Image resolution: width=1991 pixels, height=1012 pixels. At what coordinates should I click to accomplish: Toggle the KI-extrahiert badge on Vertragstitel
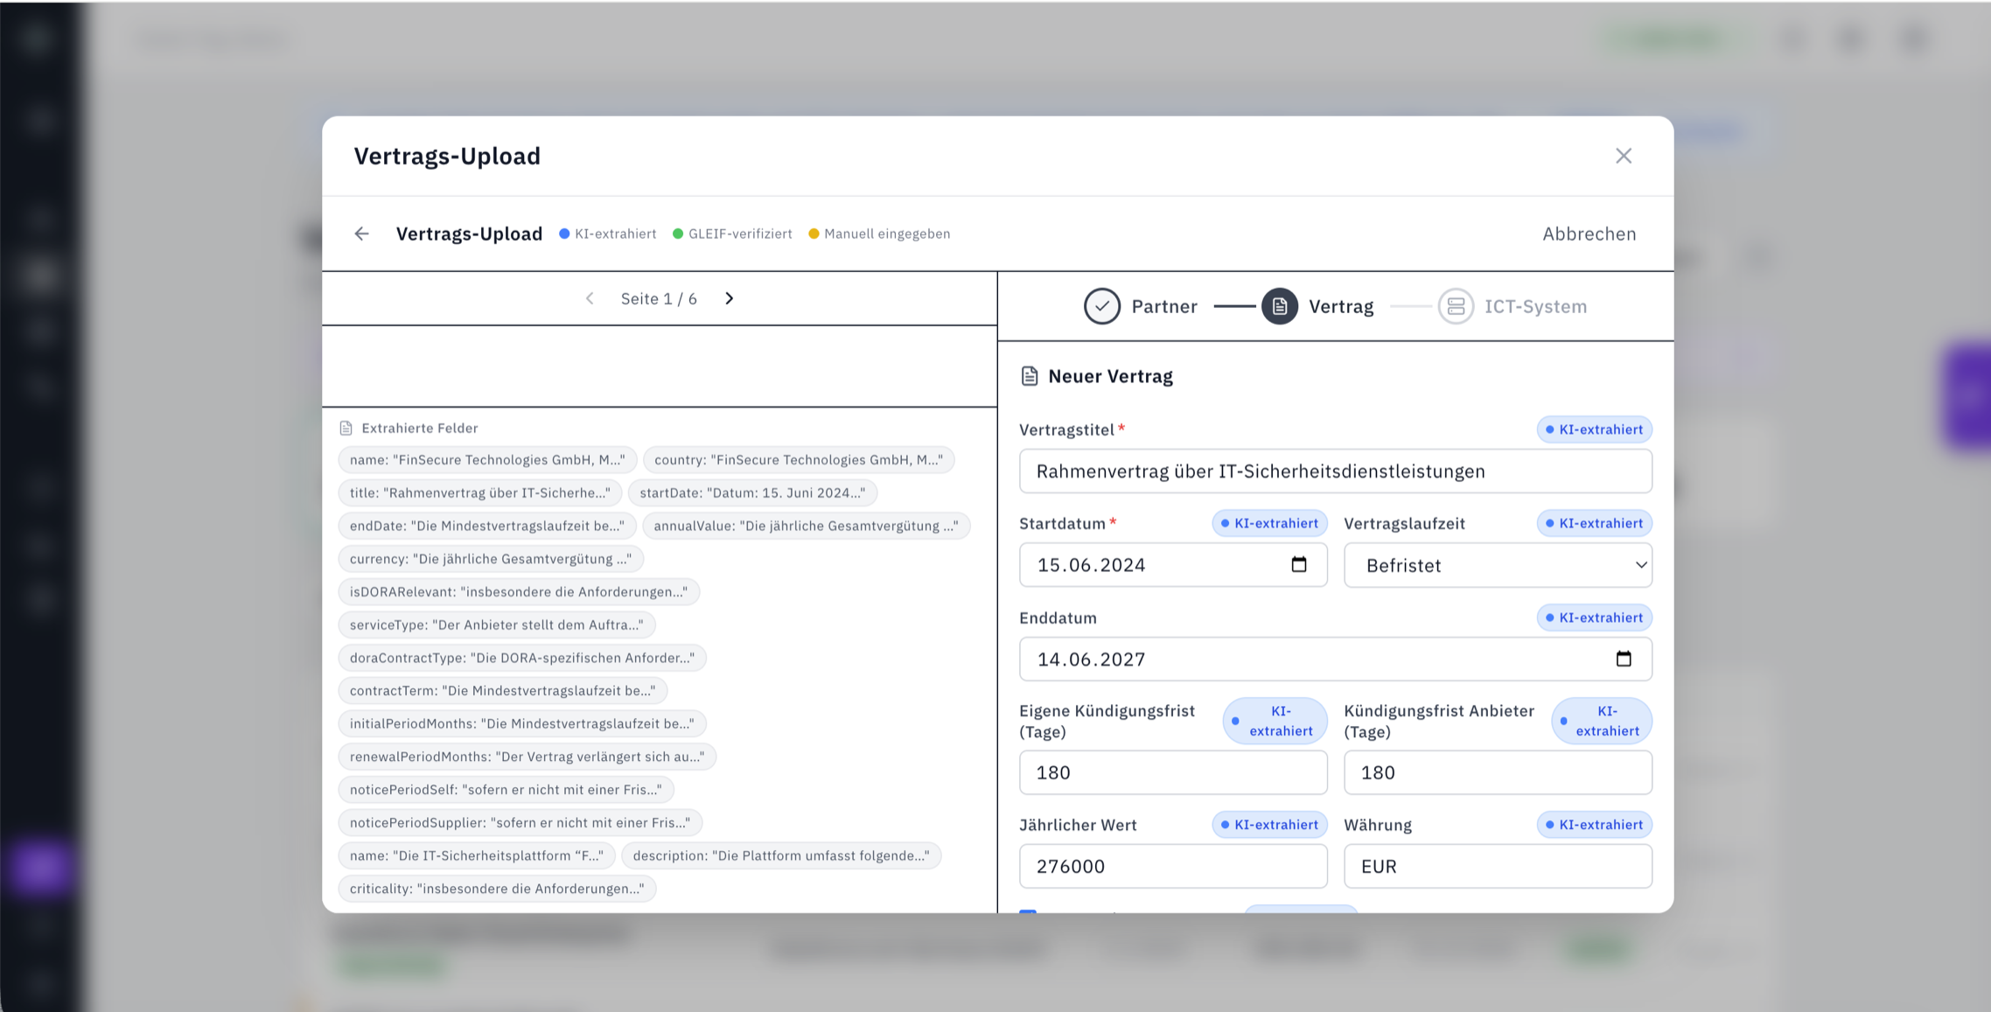coord(1594,429)
